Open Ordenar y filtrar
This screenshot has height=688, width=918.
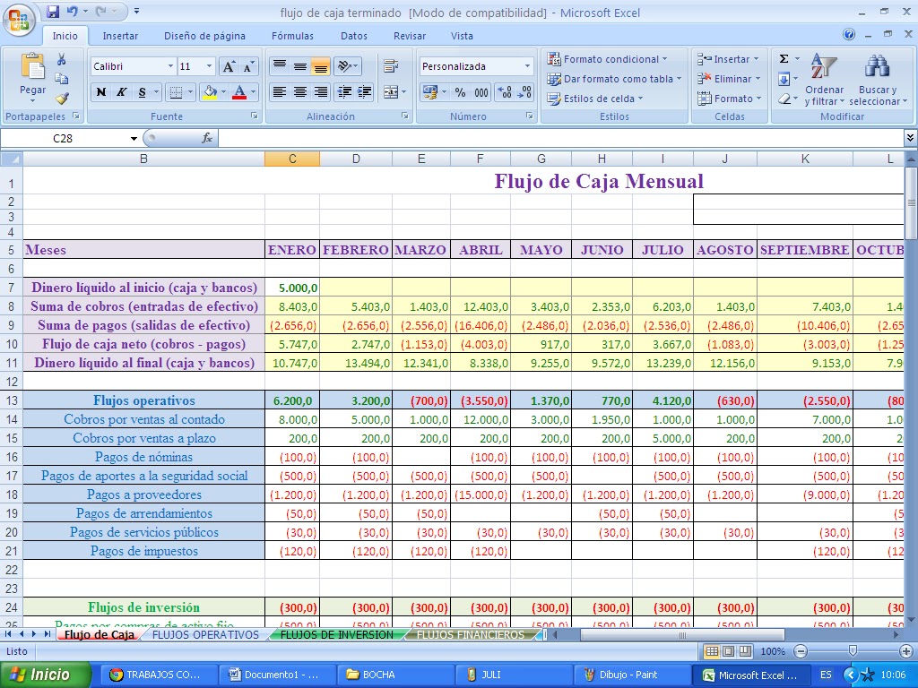(x=824, y=80)
